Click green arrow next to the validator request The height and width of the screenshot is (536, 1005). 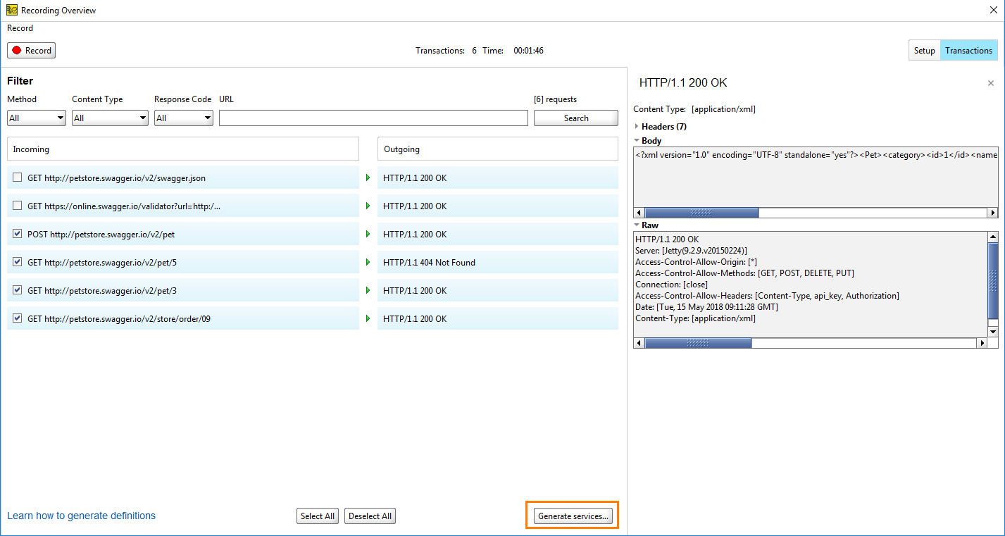tap(368, 206)
